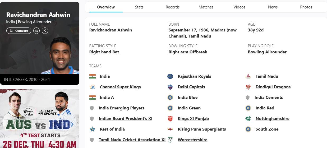The image size is (327, 148).
Task: Follow the South Zone team link
Action: (267, 129)
